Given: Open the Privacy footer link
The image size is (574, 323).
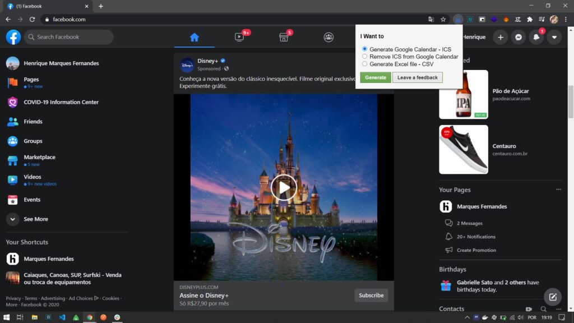Looking at the screenshot, I should click(13, 298).
